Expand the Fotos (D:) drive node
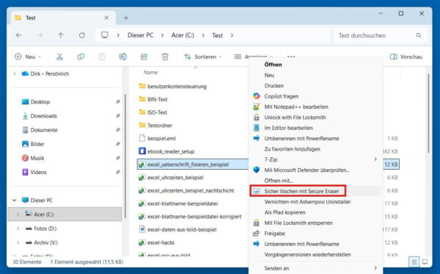Image resolution: width=440 pixels, height=274 pixels. click(18, 228)
